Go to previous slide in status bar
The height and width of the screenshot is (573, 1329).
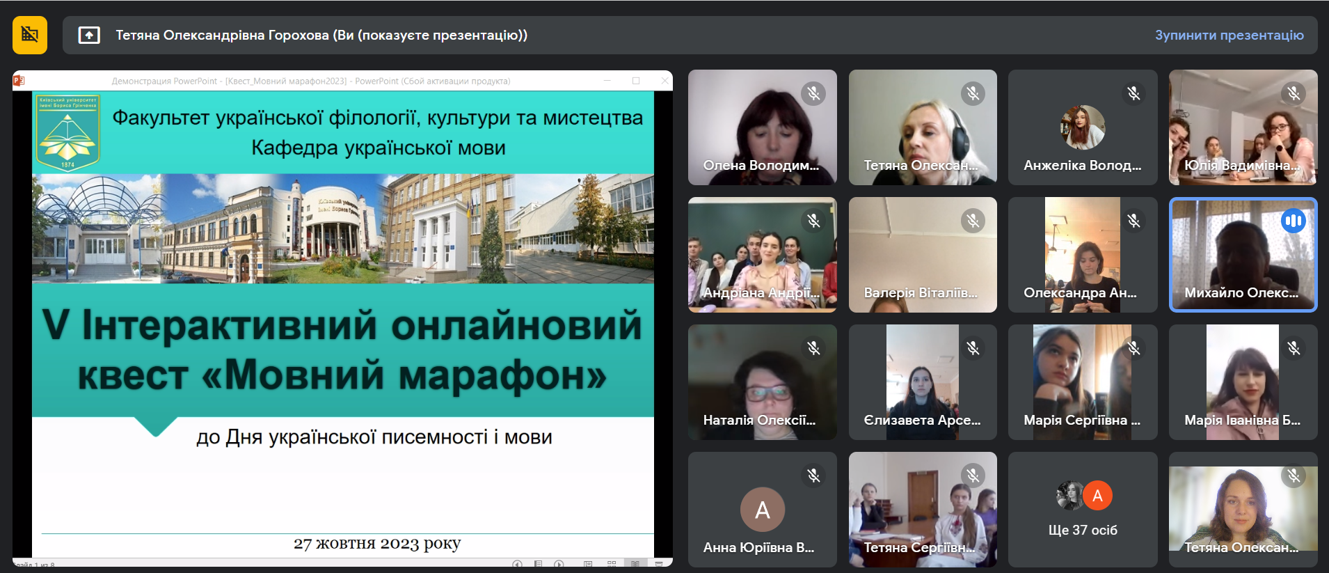tap(517, 563)
